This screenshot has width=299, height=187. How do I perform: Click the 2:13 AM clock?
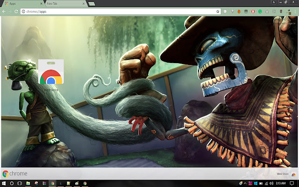[281, 183]
